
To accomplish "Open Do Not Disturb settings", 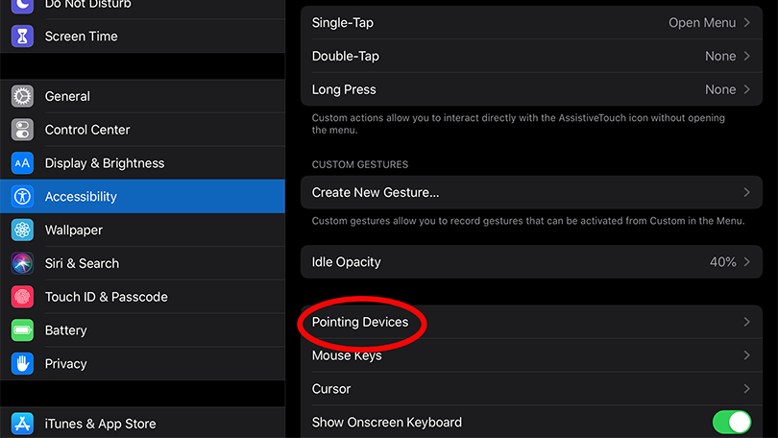I will tap(142, 5).
